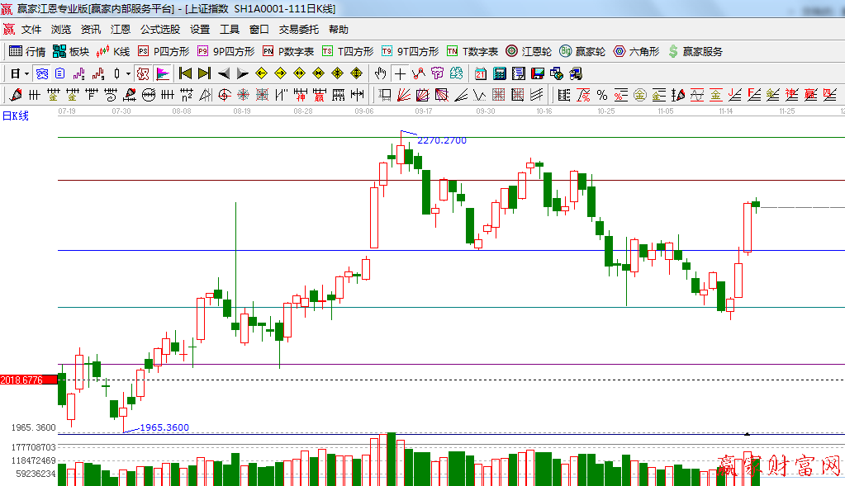Open the 公式选股 formula stock-picking menu
Image resolution: width=845 pixels, height=486 pixels.
coord(159,29)
